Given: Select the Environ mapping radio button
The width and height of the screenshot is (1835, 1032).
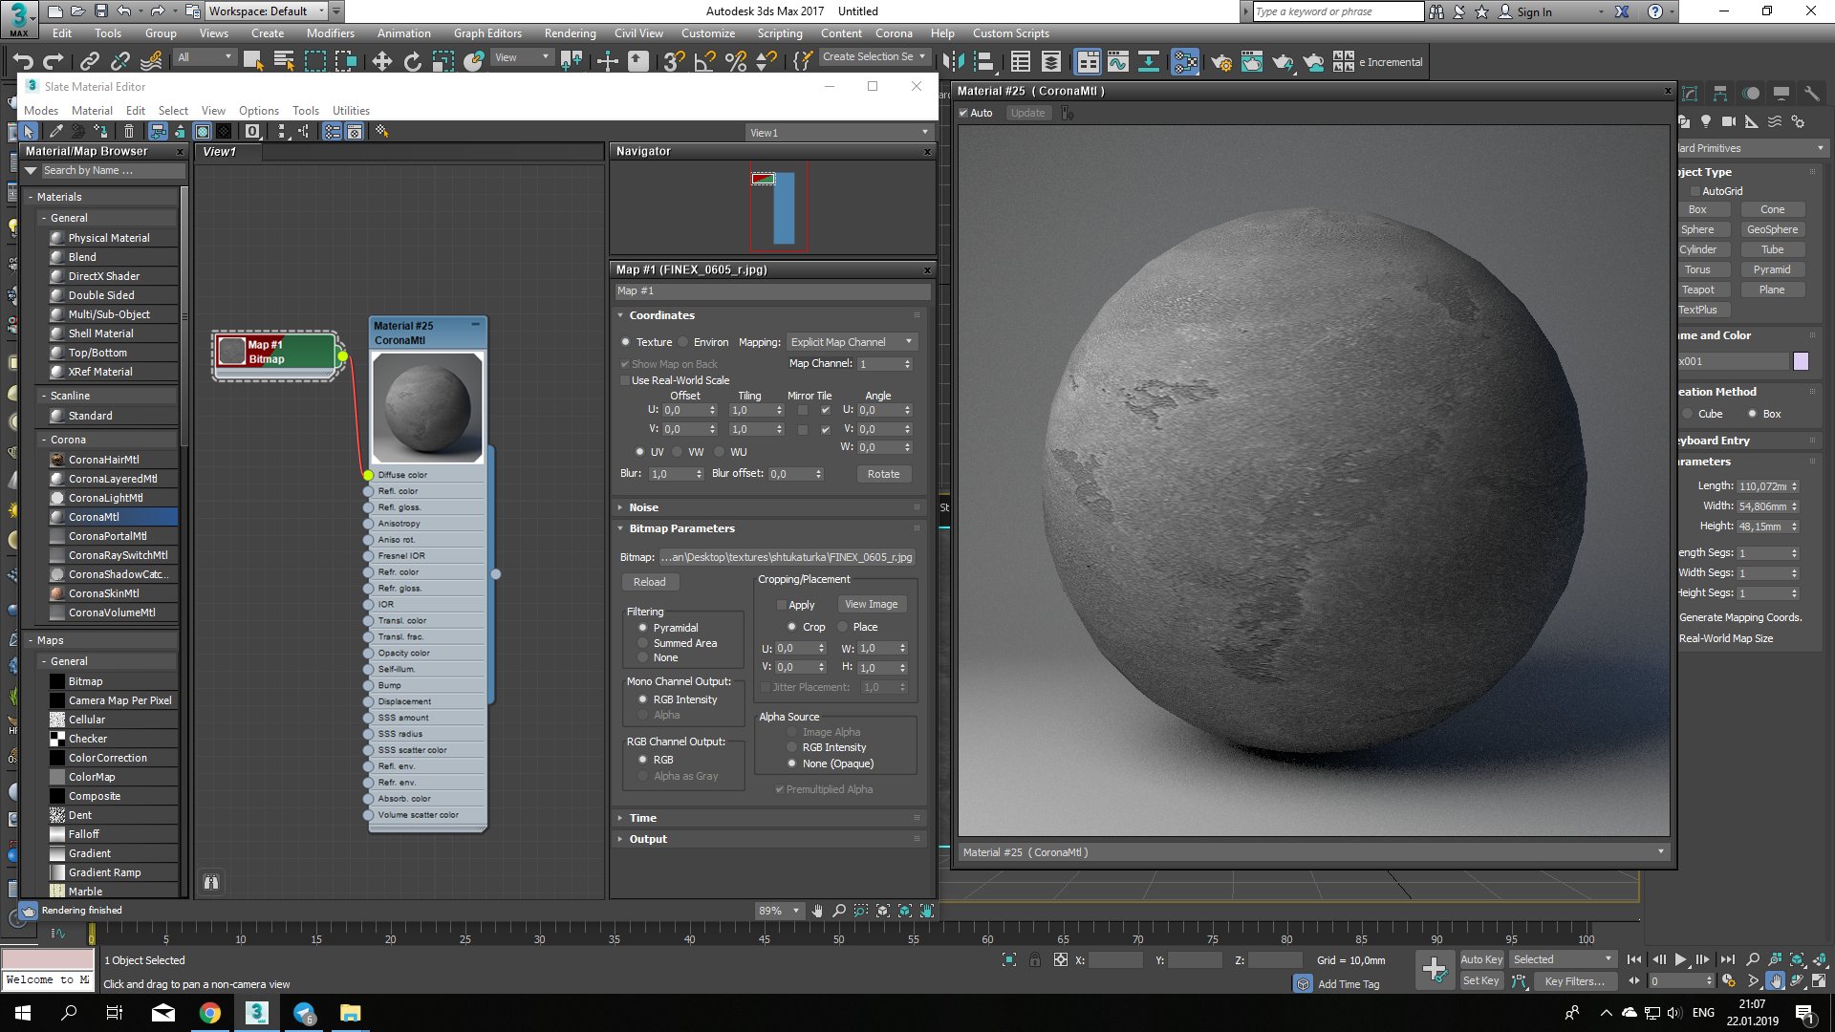Looking at the screenshot, I should pos(683,342).
